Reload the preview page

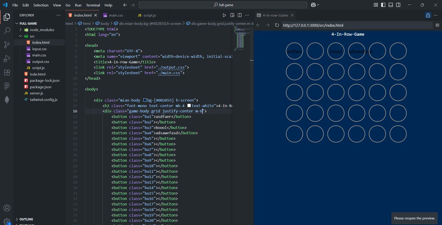277,25
